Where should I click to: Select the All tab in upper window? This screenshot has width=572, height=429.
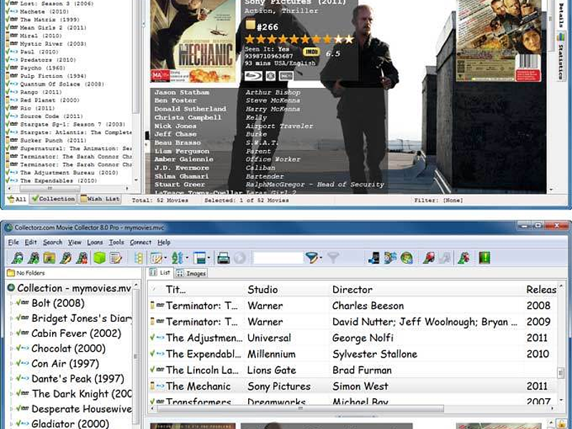[17, 199]
